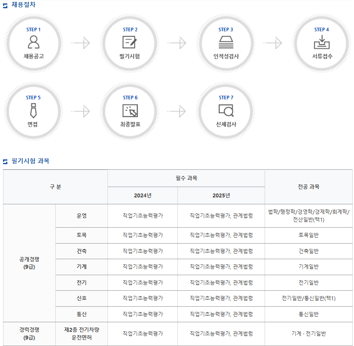
Task: Click the STEP 1 채용공고 person icon
Action: (34, 42)
